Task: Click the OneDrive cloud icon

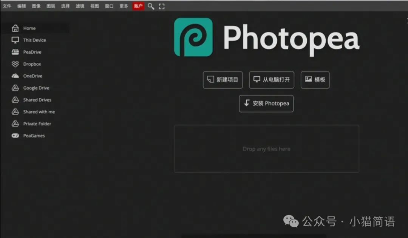Action: click(x=15, y=76)
